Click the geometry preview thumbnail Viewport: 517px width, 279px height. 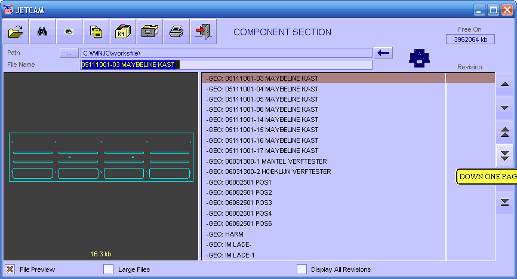(101, 157)
